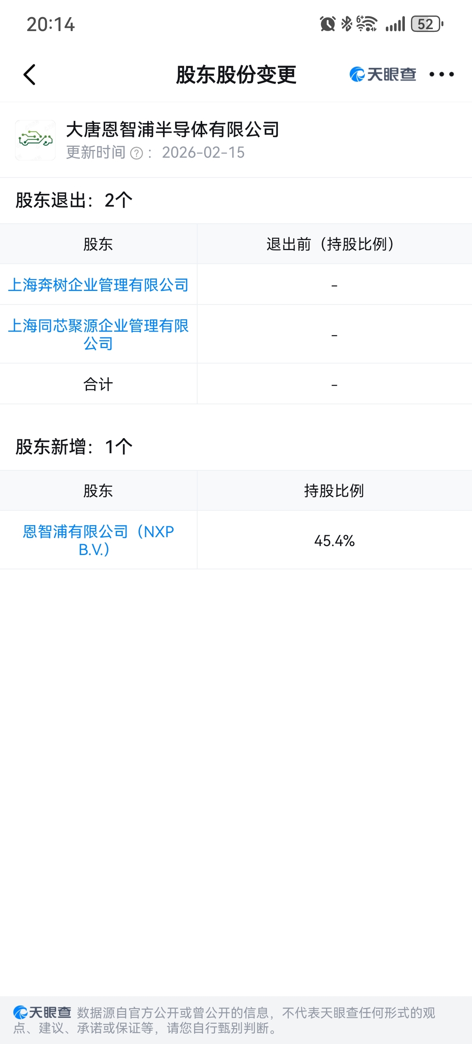The height and width of the screenshot is (1044, 472).
Task: Tap the alarm icon in status bar
Action: tap(327, 24)
